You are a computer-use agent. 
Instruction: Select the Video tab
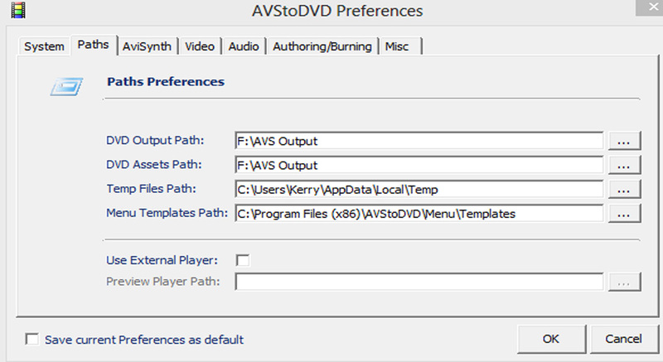pyautogui.click(x=200, y=46)
